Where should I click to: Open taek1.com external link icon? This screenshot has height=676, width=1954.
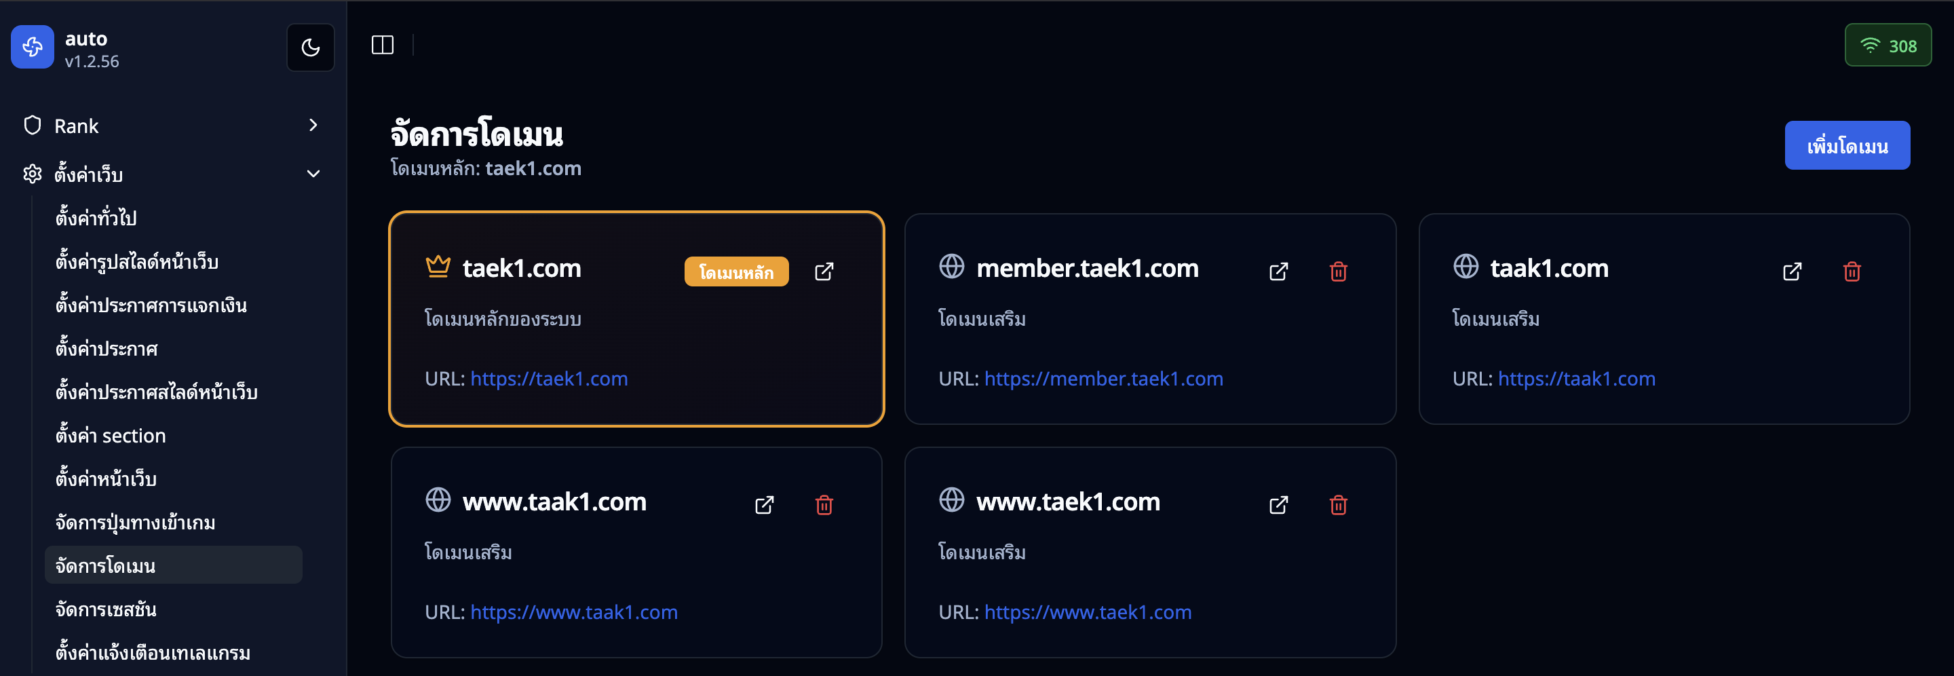[824, 271]
